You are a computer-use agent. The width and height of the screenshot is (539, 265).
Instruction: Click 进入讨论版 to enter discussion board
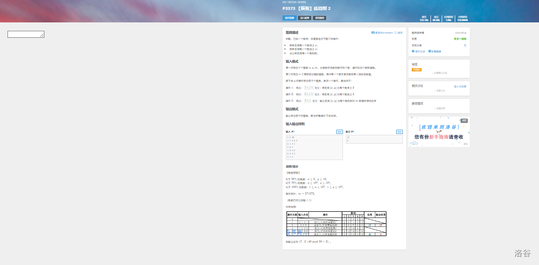coord(460,86)
